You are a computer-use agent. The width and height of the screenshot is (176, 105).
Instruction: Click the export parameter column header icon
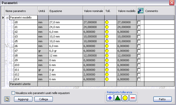(140, 11)
